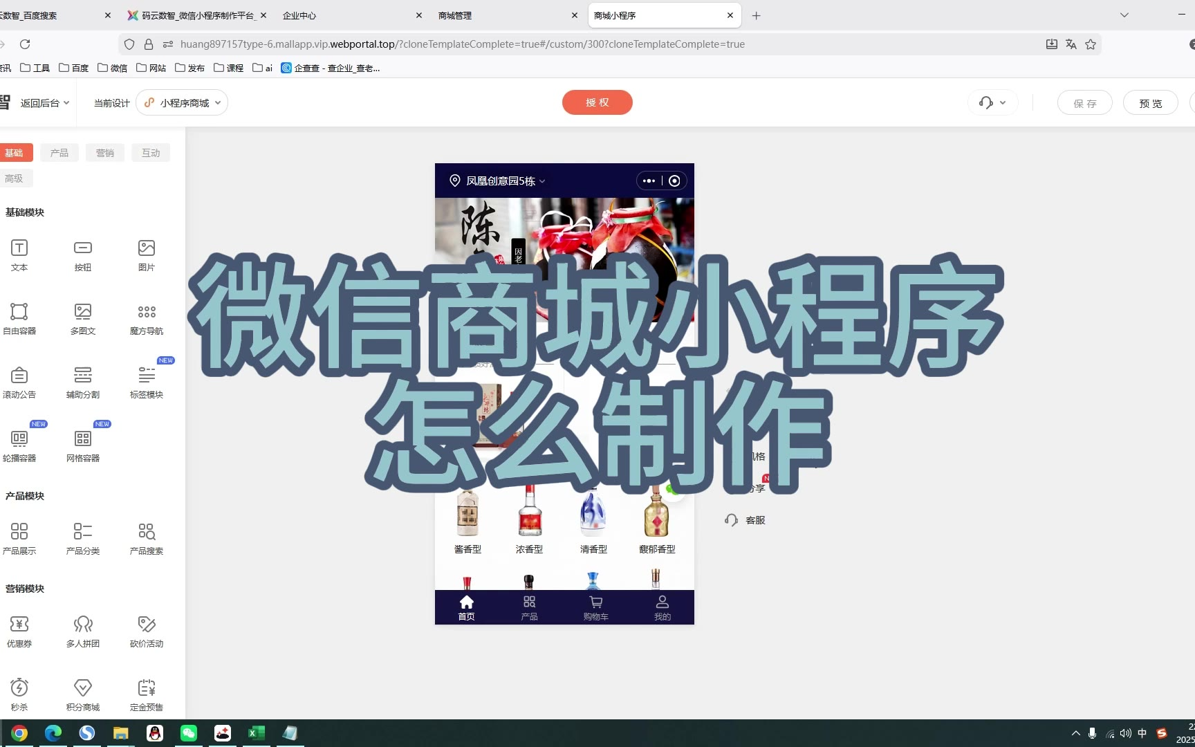
Task: Select the 馥郁香型 liquor category
Action: (x=657, y=520)
